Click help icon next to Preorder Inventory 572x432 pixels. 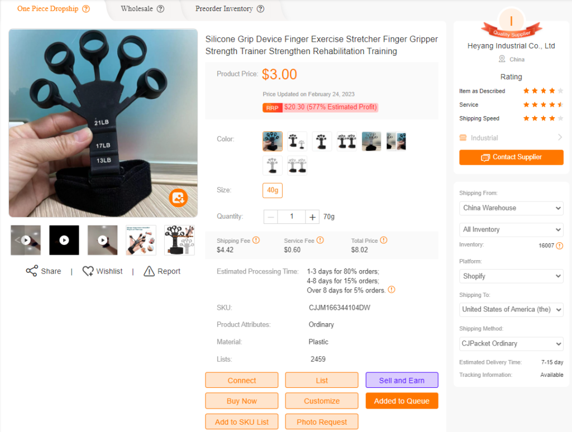260,9
